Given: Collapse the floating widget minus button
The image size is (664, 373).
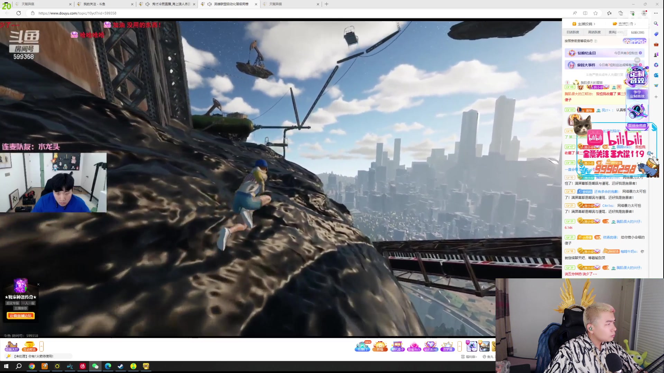Looking at the screenshot, I should [x=637, y=60].
